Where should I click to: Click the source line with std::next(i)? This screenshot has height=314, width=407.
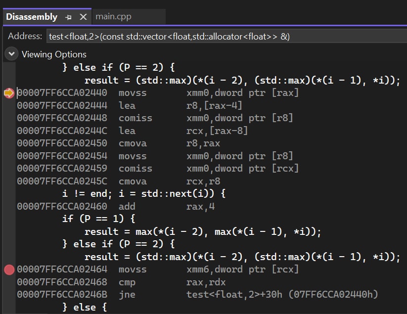click(x=138, y=193)
